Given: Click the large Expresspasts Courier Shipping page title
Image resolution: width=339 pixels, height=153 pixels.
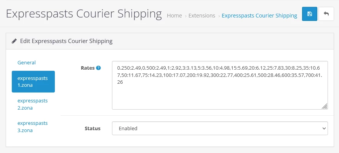Looking at the screenshot, I should click(84, 14).
